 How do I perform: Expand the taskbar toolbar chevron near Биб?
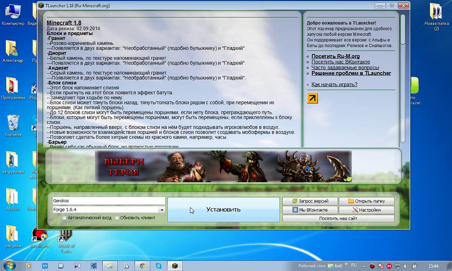click(346, 264)
